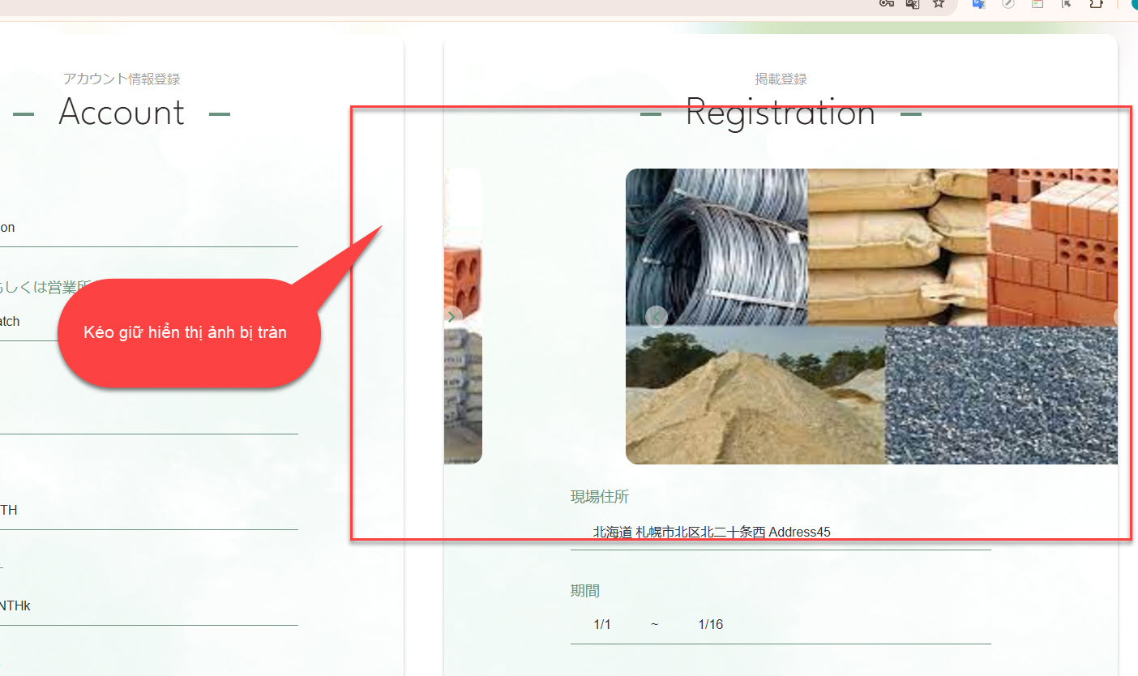Bookmark this page with the star icon
The height and width of the screenshot is (676, 1138).
coord(939,4)
